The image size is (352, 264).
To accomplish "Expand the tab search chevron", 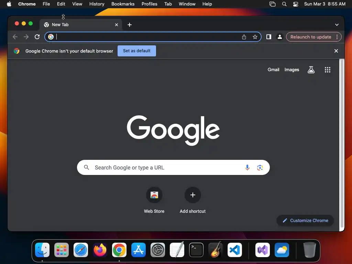I will (337, 25).
